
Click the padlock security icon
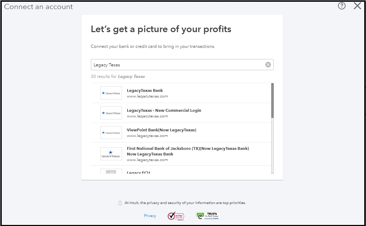tap(120, 203)
